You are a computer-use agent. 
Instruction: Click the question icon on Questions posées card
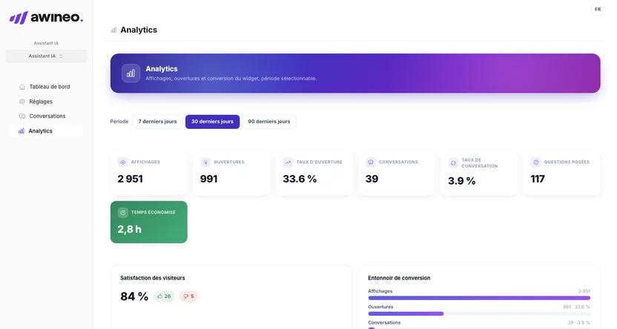536,162
